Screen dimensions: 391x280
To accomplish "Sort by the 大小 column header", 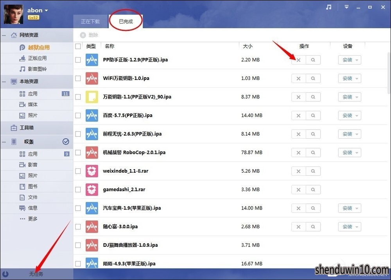I will [248, 46].
